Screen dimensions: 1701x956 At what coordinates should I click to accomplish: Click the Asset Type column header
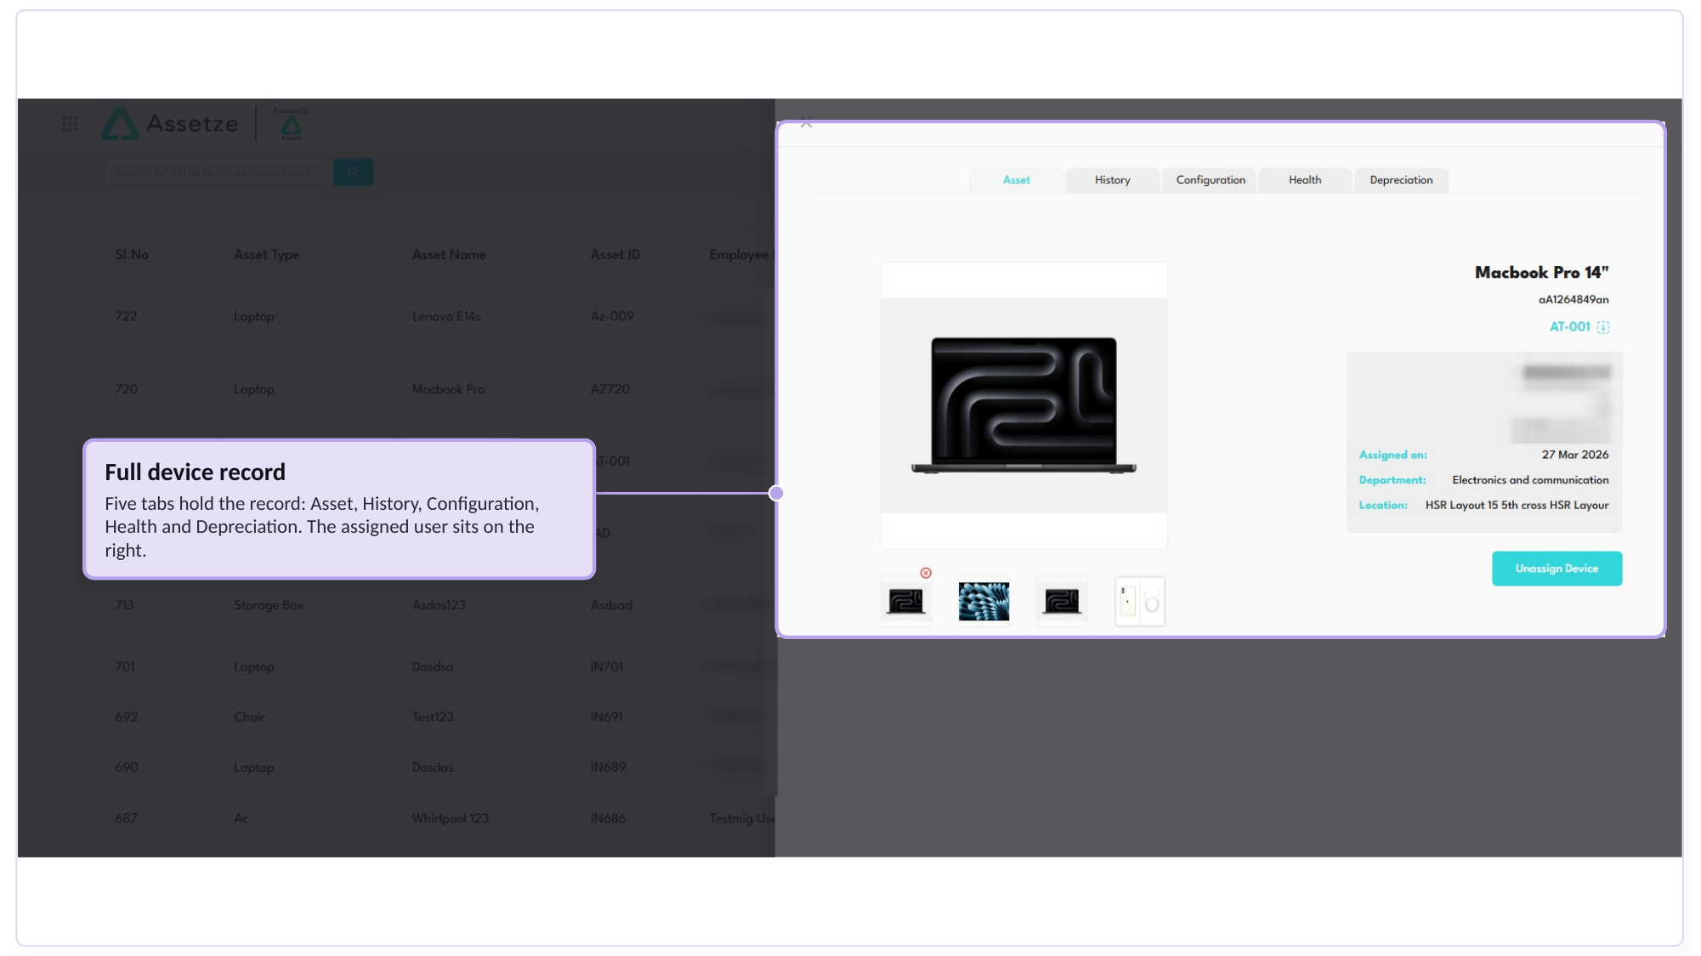pos(267,255)
